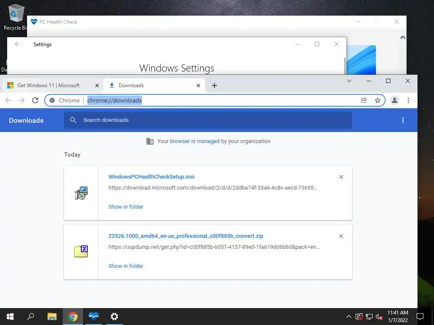The width and height of the screenshot is (434, 325).
Task: Show the convert.zip in folder
Action: click(126, 266)
